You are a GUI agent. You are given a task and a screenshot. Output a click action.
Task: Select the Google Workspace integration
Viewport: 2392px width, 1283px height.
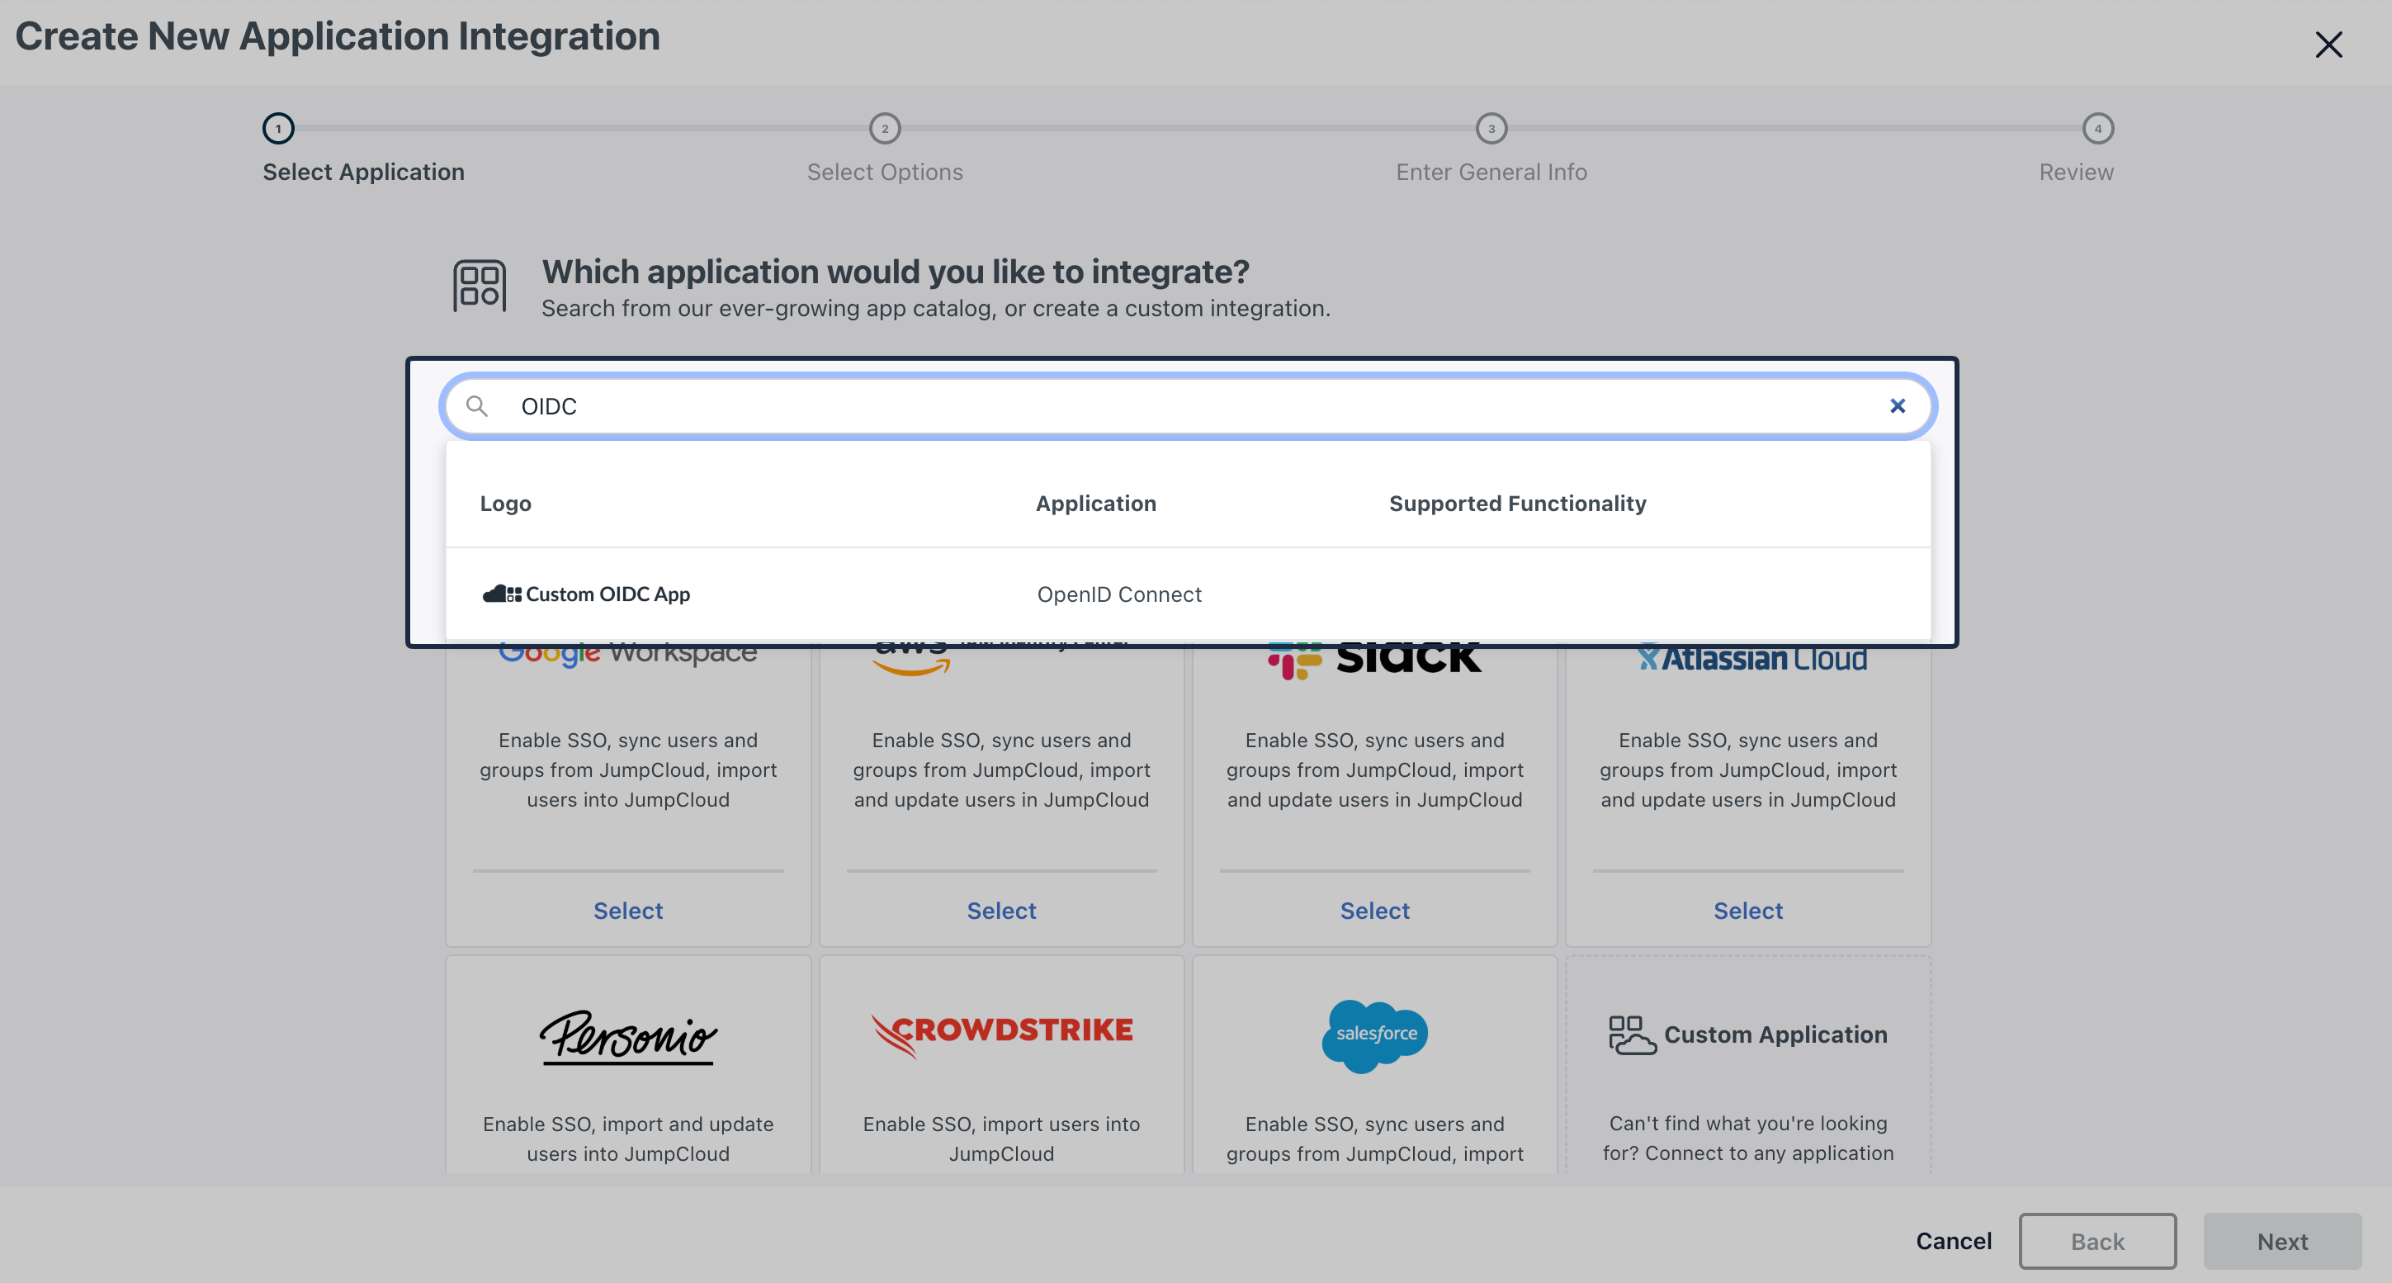click(x=627, y=911)
